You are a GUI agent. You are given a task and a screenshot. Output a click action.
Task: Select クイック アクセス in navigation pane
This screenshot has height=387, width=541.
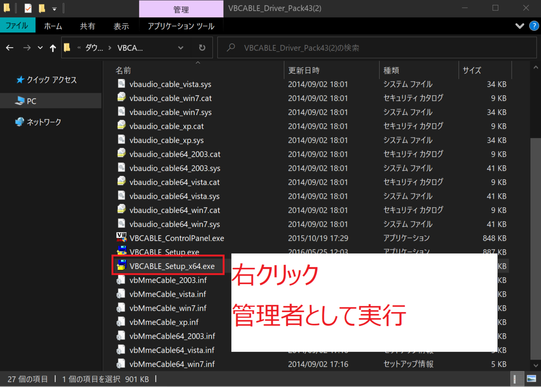pyautogui.click(x=51, y=80)
